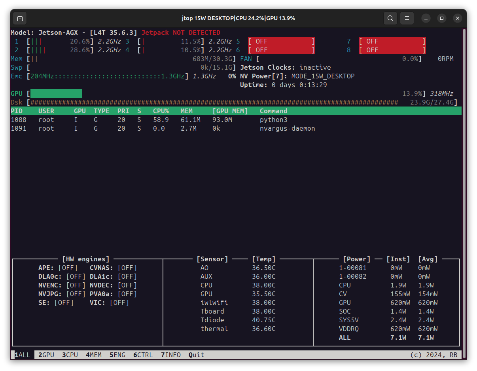Minimize the jtop terminal window
This screenshot has width=477, height=371.
click(426, 18)
